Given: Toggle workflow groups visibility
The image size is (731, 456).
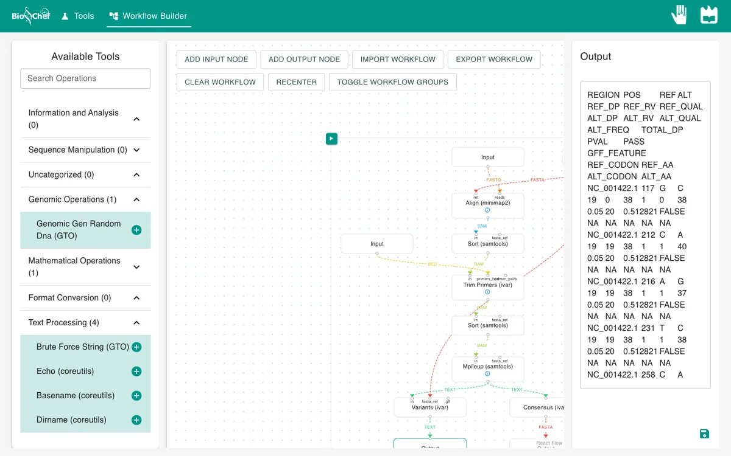Looking at the screenshot, I should [393, 82].
